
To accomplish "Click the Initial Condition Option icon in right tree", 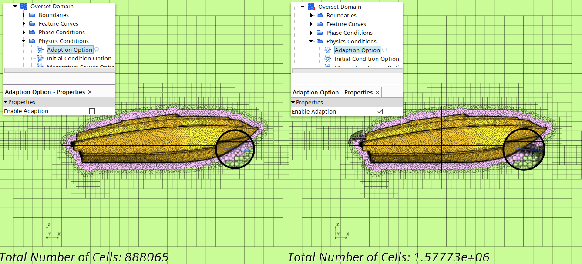I will coord(328,59).
